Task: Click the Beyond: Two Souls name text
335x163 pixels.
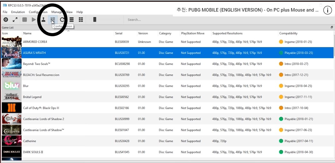Action: [37, 64]
